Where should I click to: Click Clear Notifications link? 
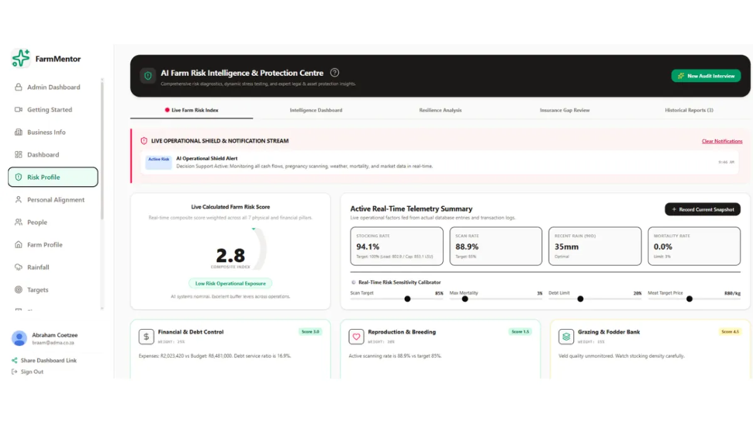[722, 141]
